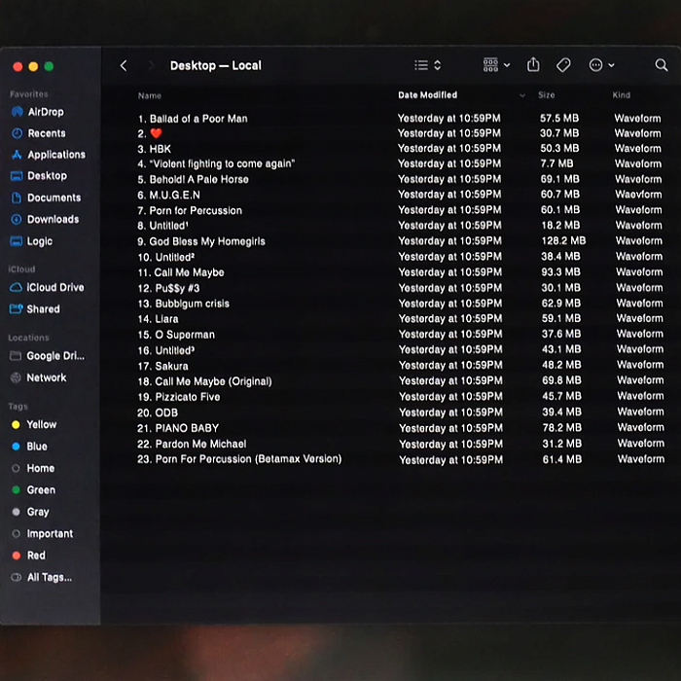Open Recents in the sidebar

coord(39,133)
